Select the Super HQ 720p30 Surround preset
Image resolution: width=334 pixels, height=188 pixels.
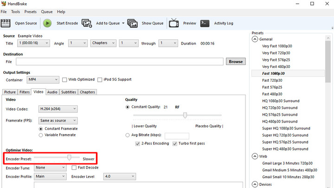(285, 135)
